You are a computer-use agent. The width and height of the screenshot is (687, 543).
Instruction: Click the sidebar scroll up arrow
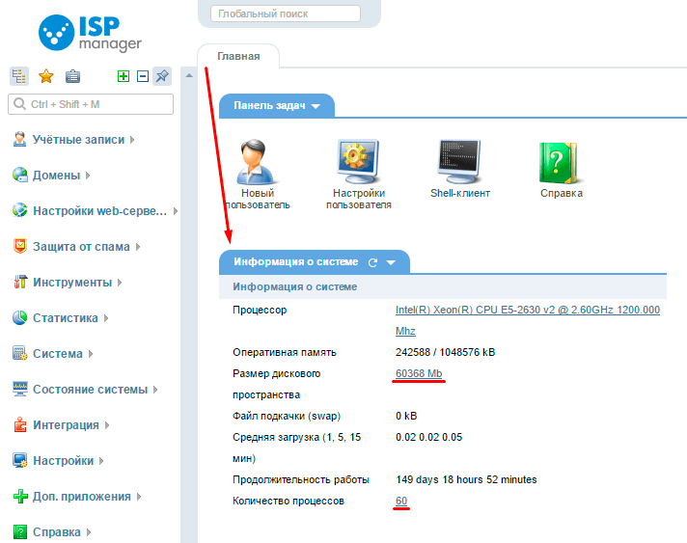point(189,76)
